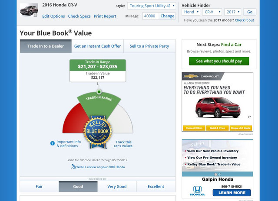This screenshot has height=201, width=278.
Task: Click LEARN MORE in Galpin Honda ad
Action: 232,193
